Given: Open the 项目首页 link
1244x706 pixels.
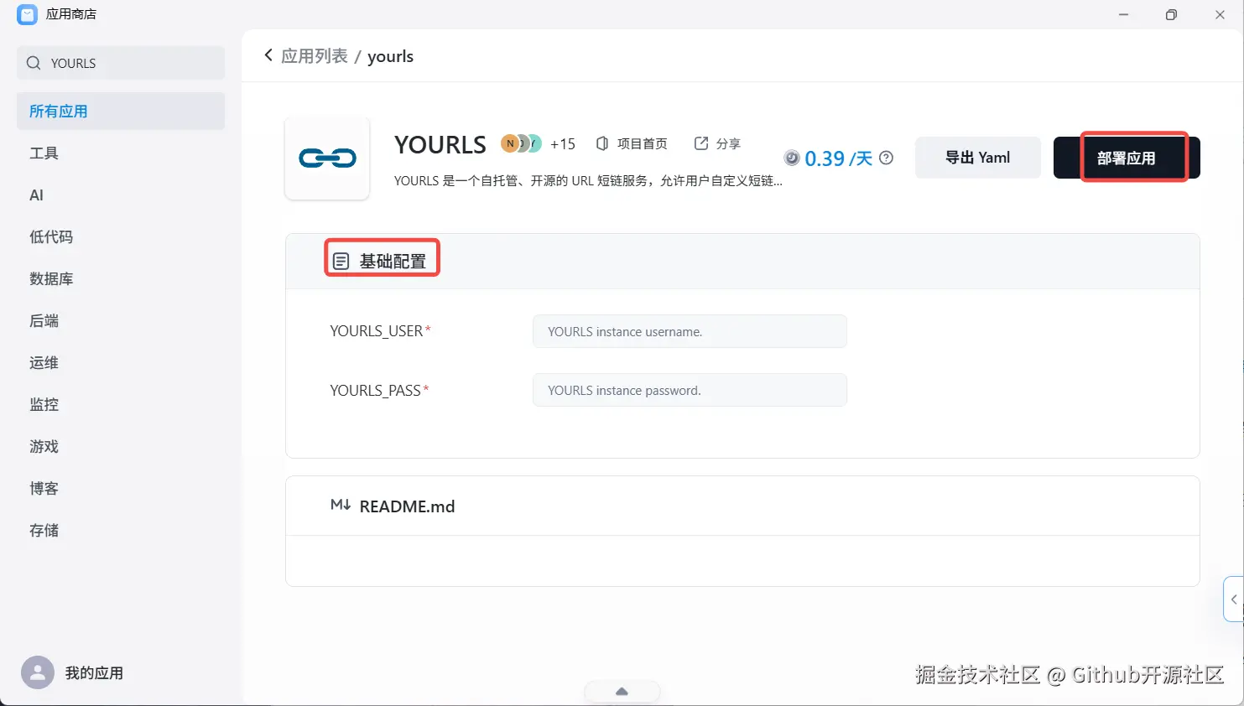Looking at the screenshot, I should [642, 144].
